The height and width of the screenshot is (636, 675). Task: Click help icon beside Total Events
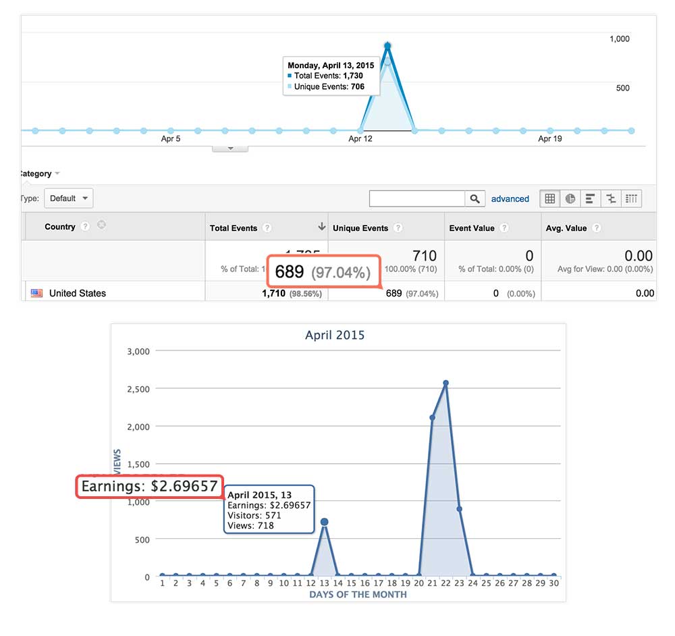[267, 228]
